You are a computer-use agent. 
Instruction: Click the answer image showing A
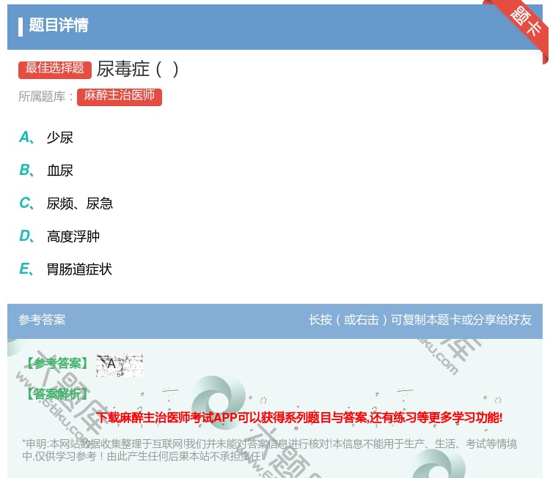[120, 365]
